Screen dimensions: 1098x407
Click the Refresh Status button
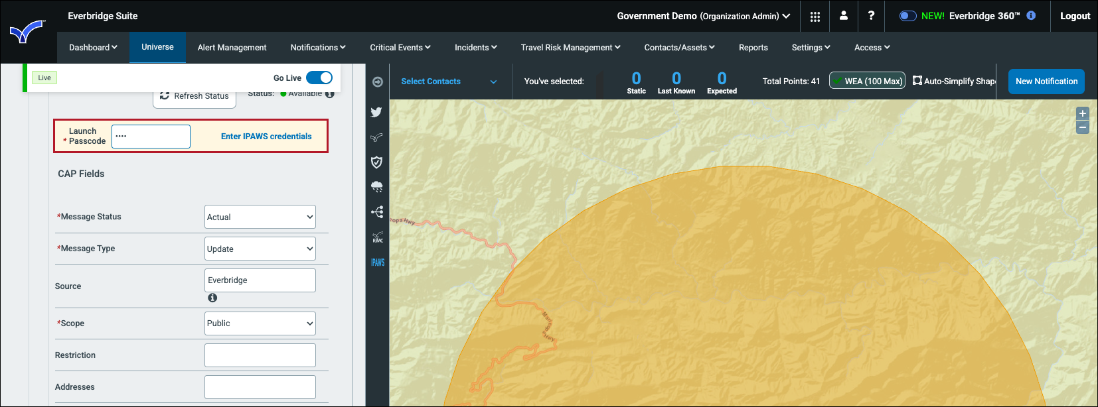(x=195, y=96)
